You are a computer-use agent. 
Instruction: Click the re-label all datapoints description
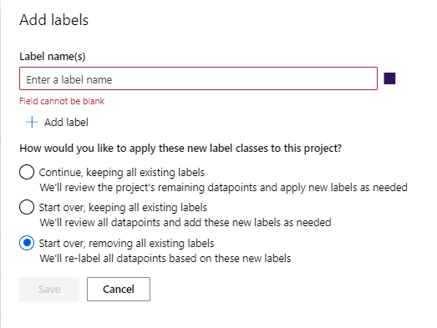click(x=165, y=259)
